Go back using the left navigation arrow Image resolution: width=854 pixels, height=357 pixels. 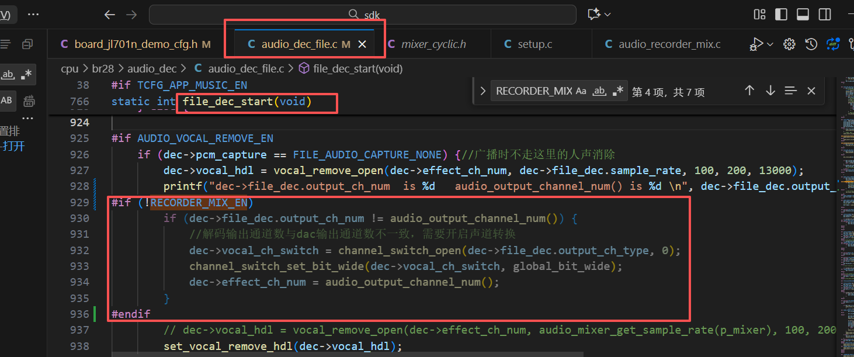(109, 15)
